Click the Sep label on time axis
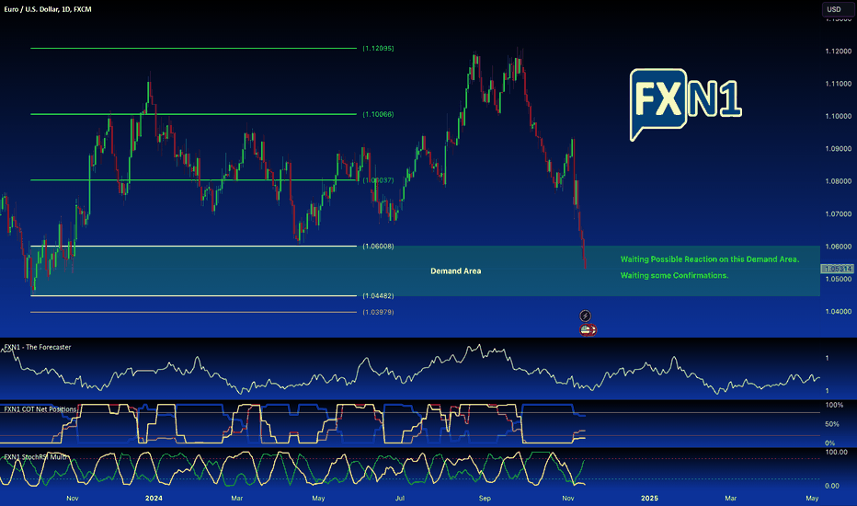 tap(485, 499)
